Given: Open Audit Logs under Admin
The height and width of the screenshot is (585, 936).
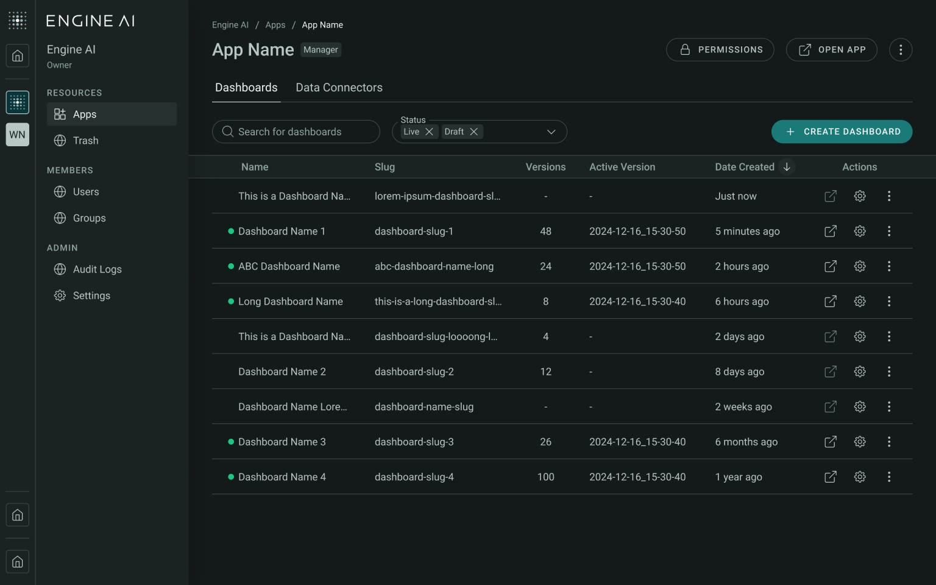Looking at the screenshot, I should [x=112, y=269].
